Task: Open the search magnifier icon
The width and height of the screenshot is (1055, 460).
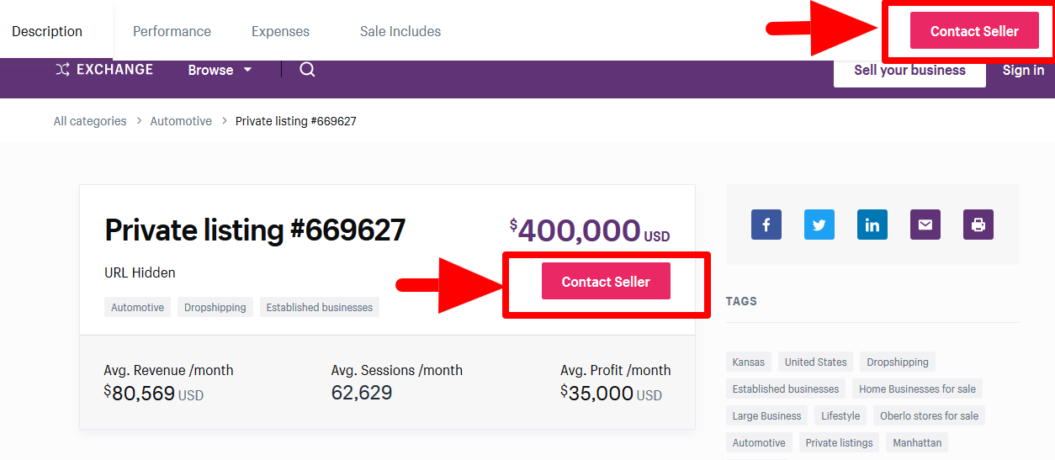Action: (x=308, y=70)
